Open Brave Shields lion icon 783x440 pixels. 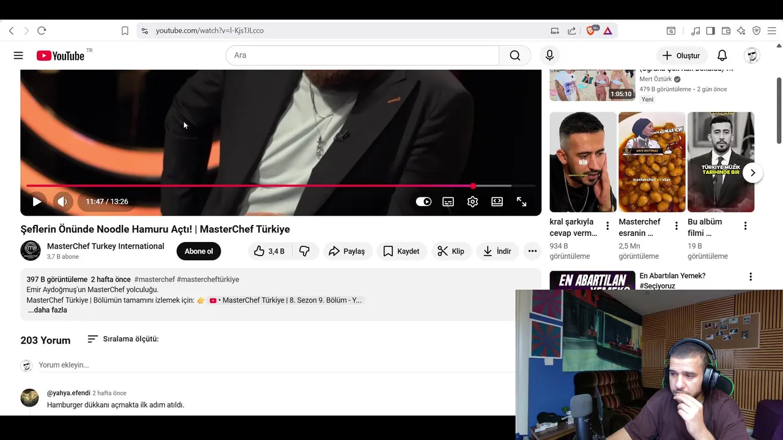pos(592,31)
